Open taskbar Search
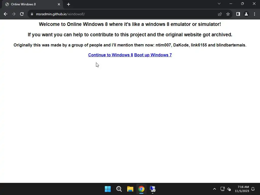260x195 pixels. [x=119, y=189]
